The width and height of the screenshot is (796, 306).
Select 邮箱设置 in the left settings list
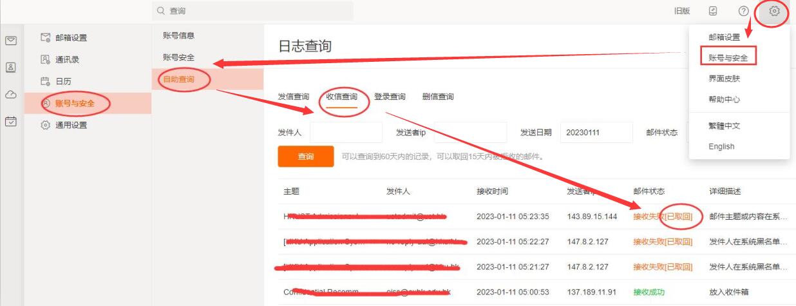pyautogui.click(x=70, y=37)
